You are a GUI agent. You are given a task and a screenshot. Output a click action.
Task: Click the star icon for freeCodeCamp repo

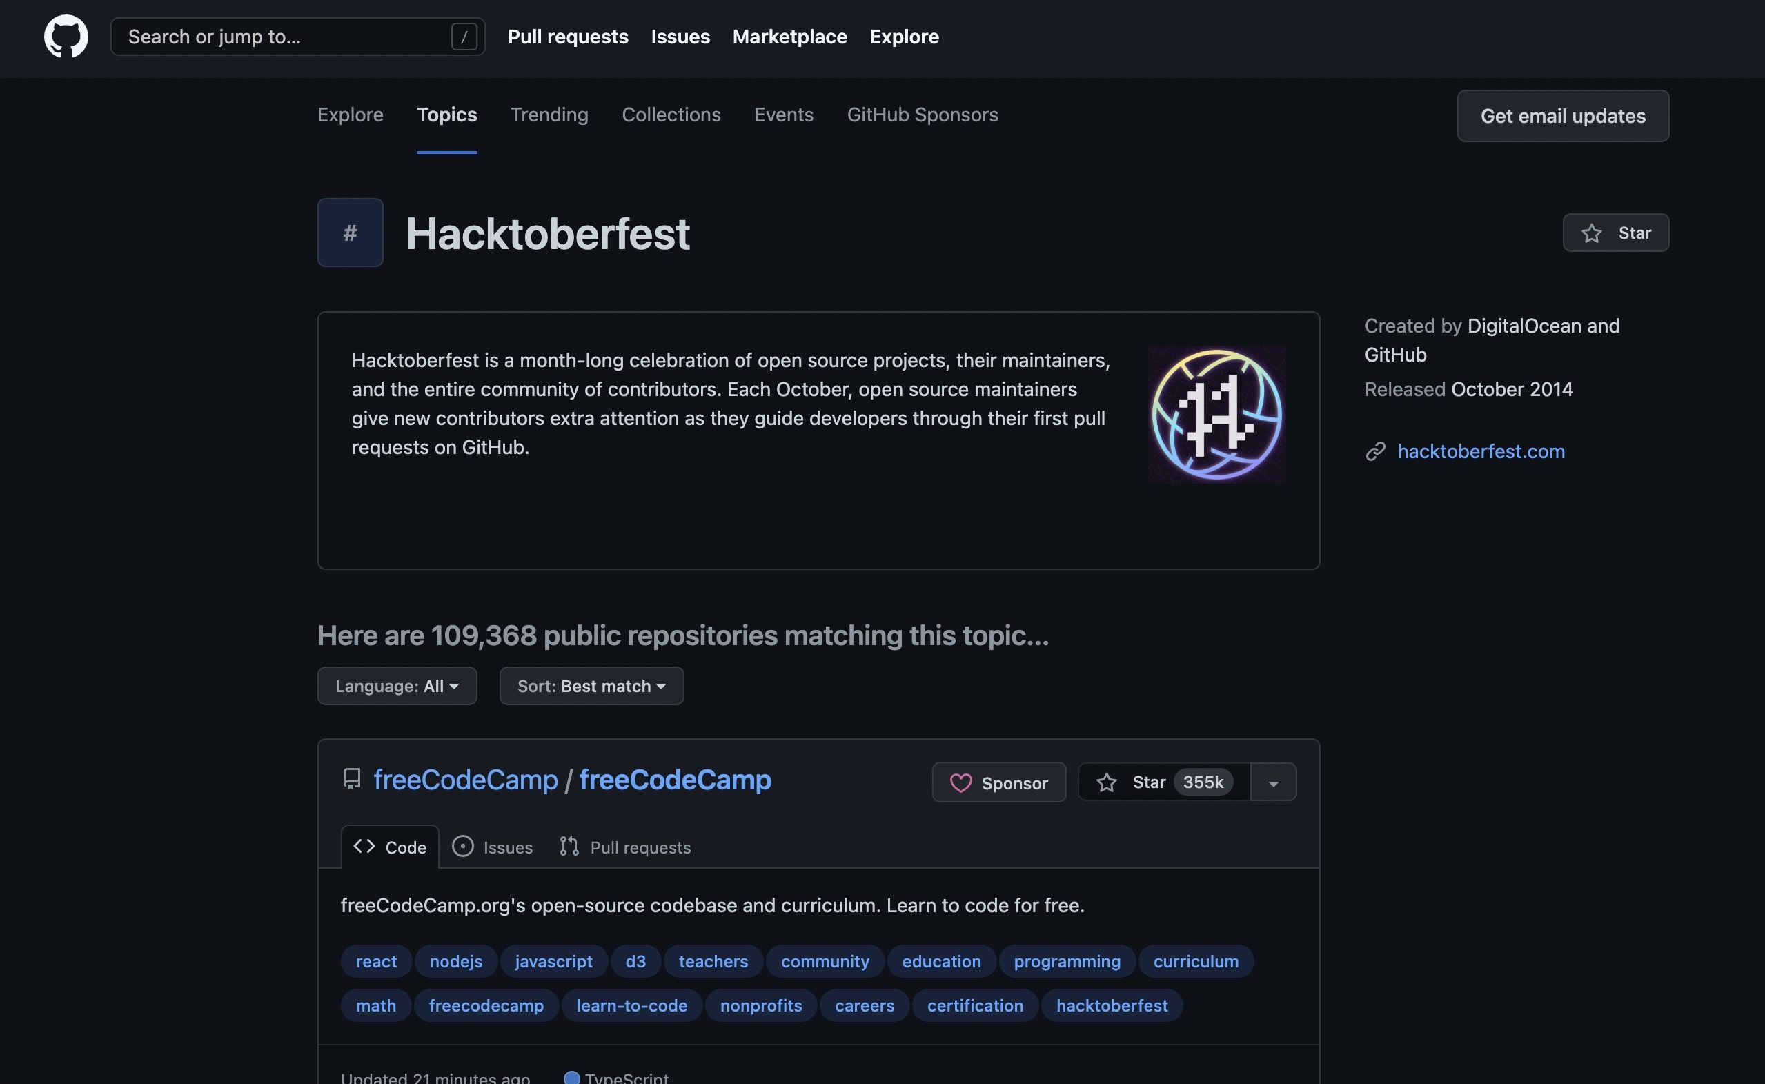[1106, 782]
